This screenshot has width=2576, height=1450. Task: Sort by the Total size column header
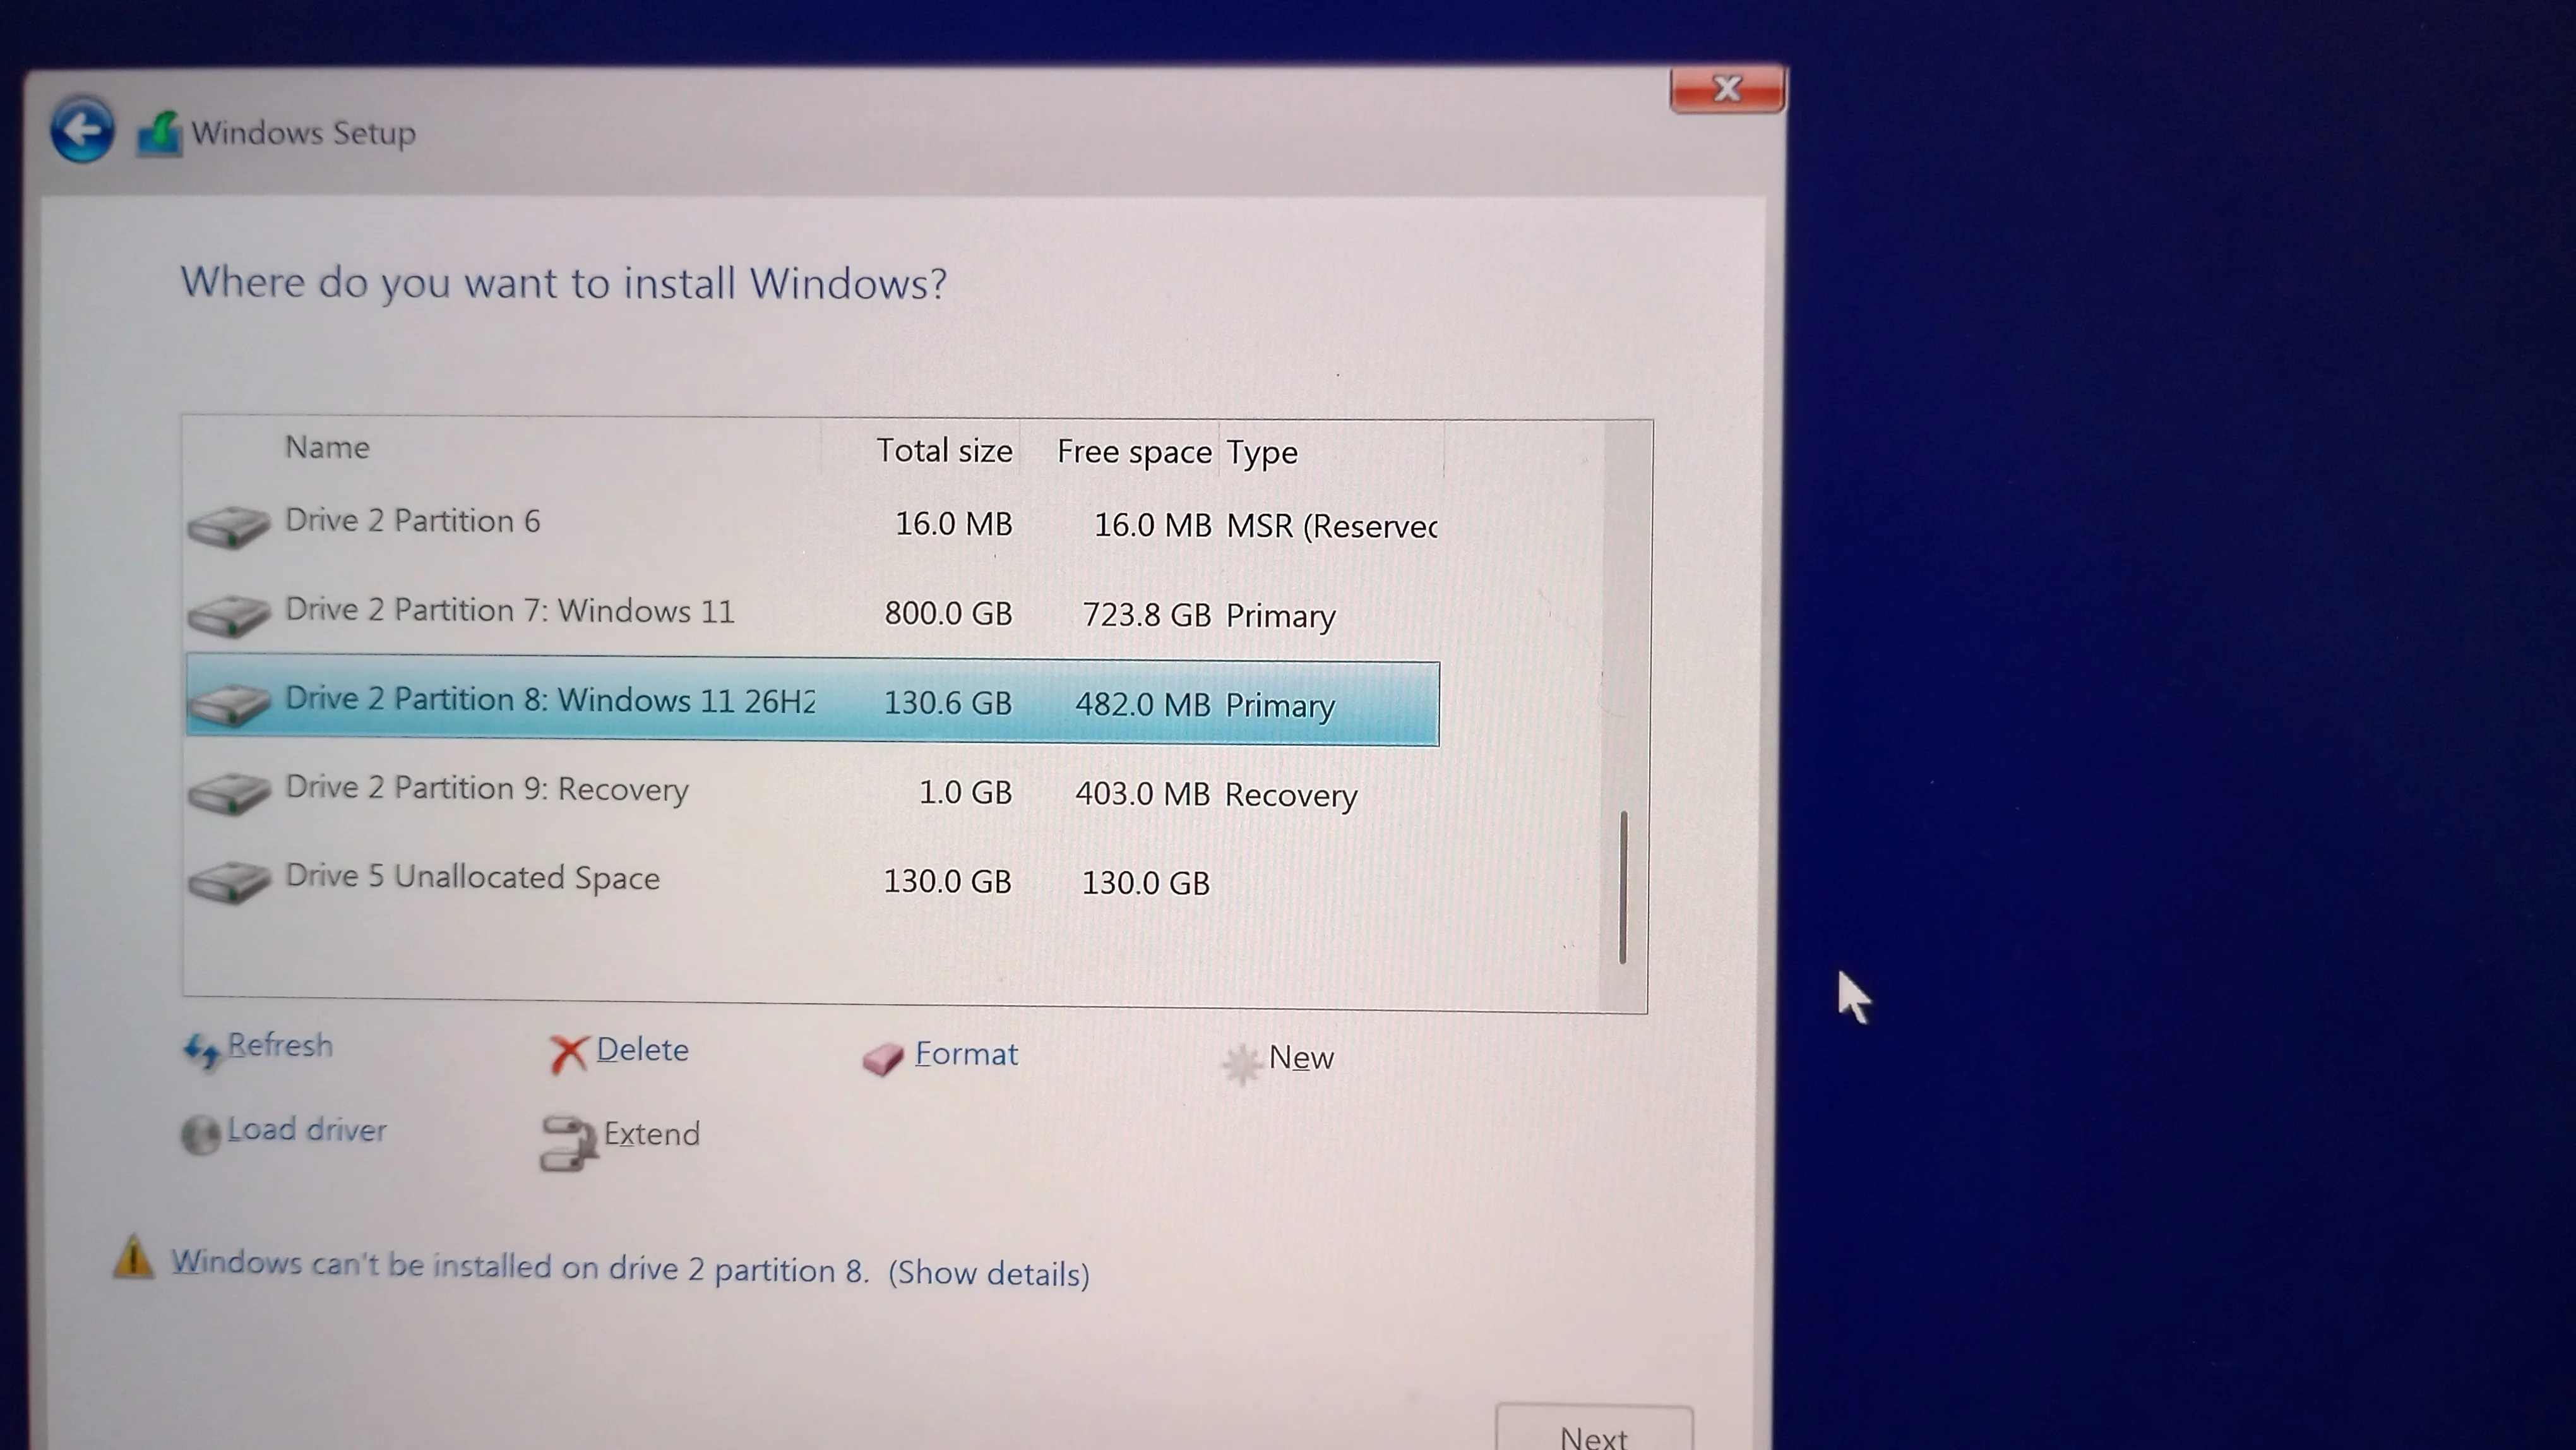[x=944, y=451]
